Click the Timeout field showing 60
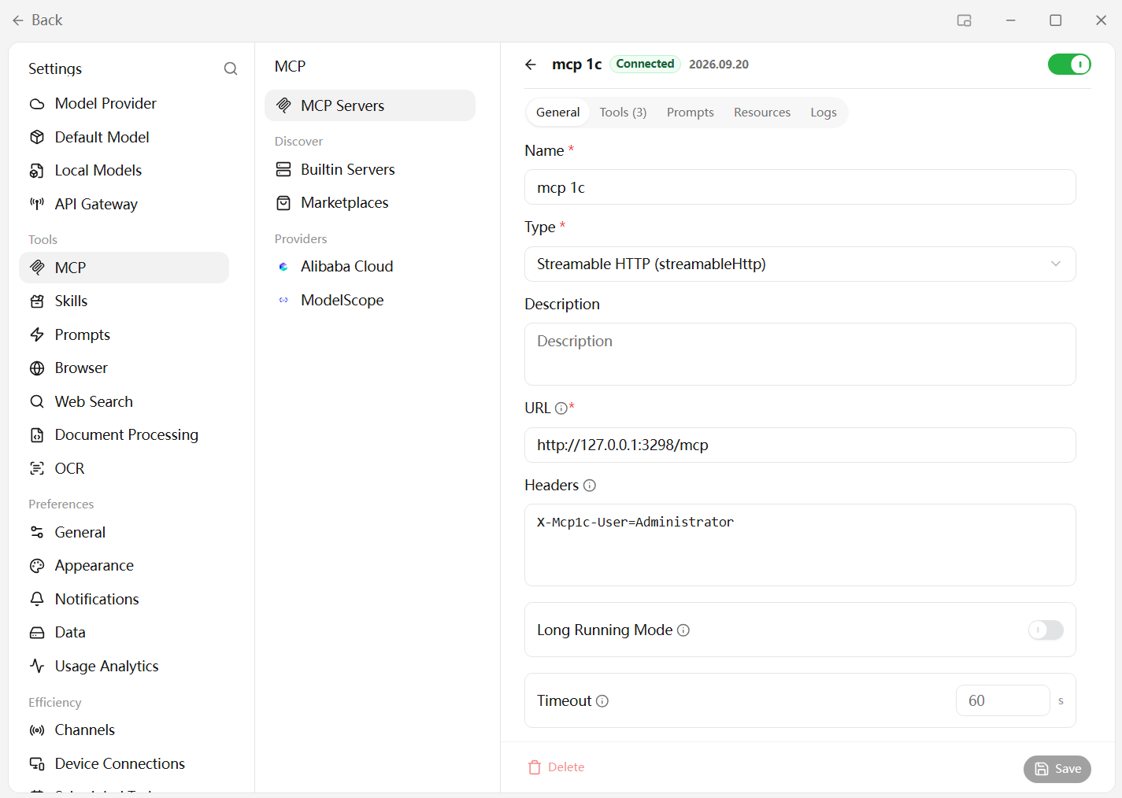 point(1002,700)
